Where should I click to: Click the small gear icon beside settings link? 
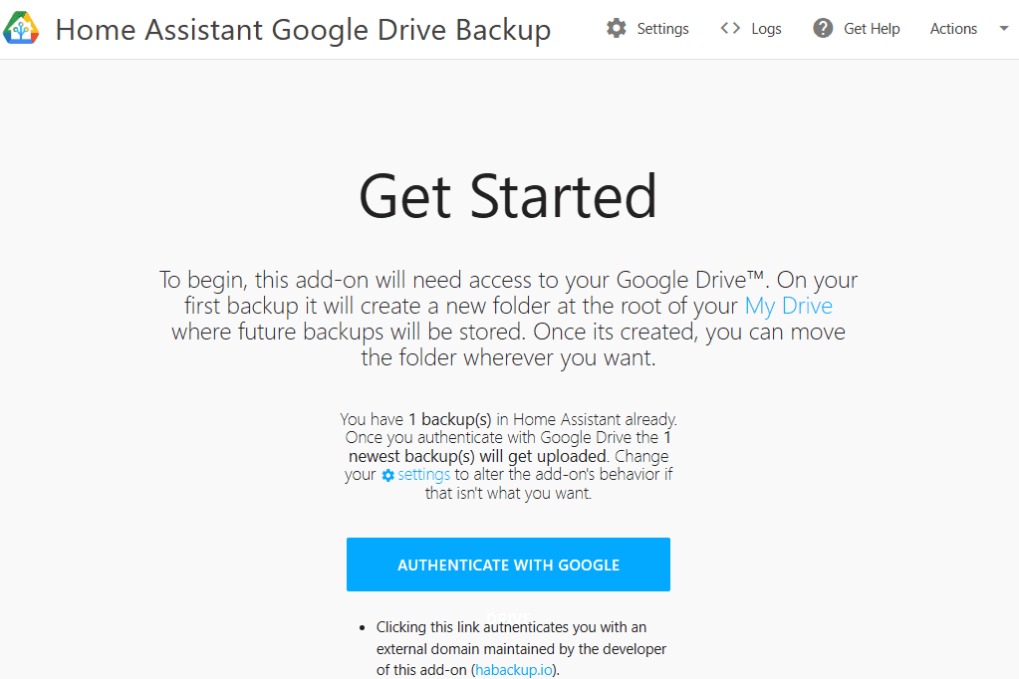click(387, 475)
